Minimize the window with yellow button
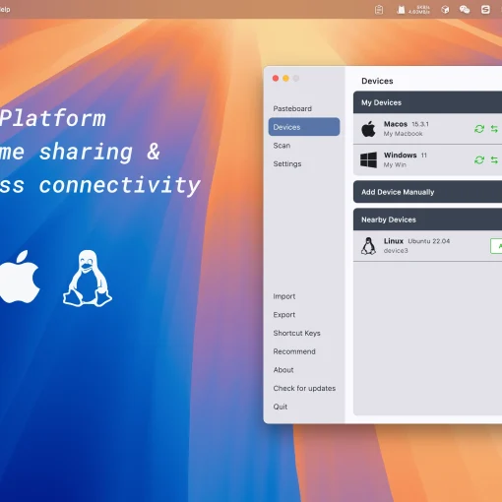Screen dimensions: 502x502 285,78
